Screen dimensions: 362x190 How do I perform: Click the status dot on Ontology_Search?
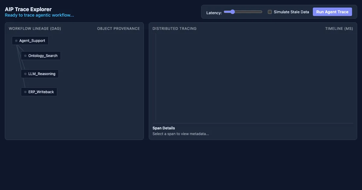pos(25,56)
